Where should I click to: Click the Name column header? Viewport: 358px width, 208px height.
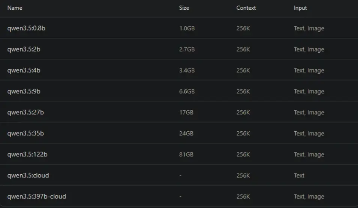(x=15, y=8)
